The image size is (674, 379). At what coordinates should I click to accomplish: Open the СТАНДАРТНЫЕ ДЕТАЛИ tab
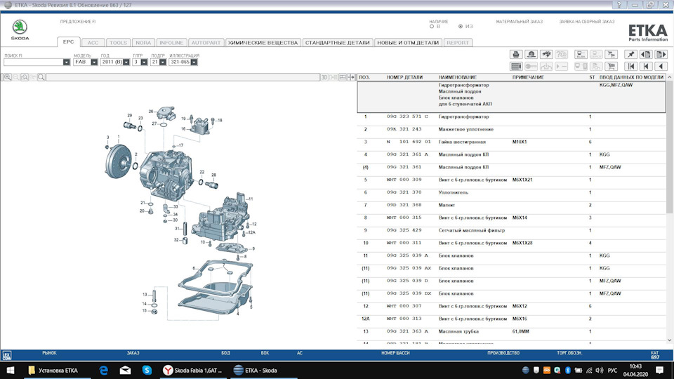(x=337, y=43)
